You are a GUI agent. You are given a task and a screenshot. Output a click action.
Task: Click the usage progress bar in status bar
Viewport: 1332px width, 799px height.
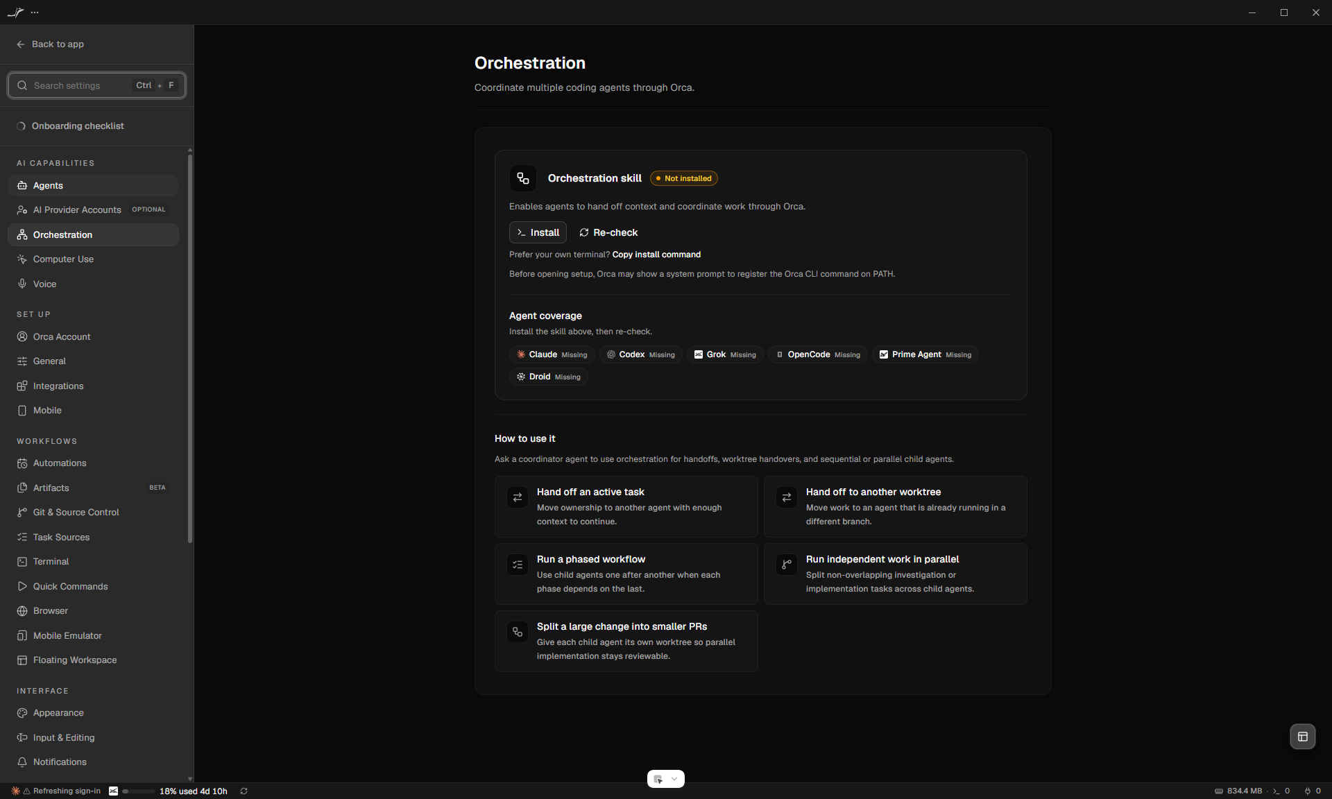(139, 791)
